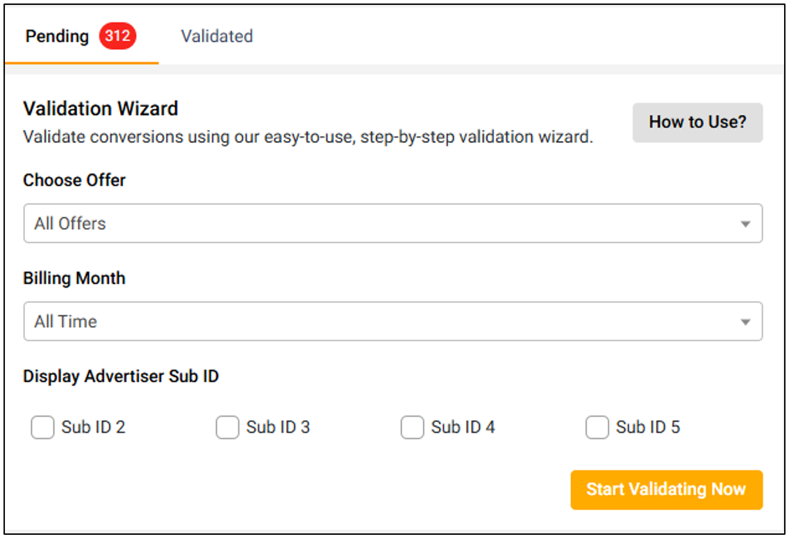789x539 pixels.
Task: Click the Billing Month field label
Action: click(x=74, y=279)
